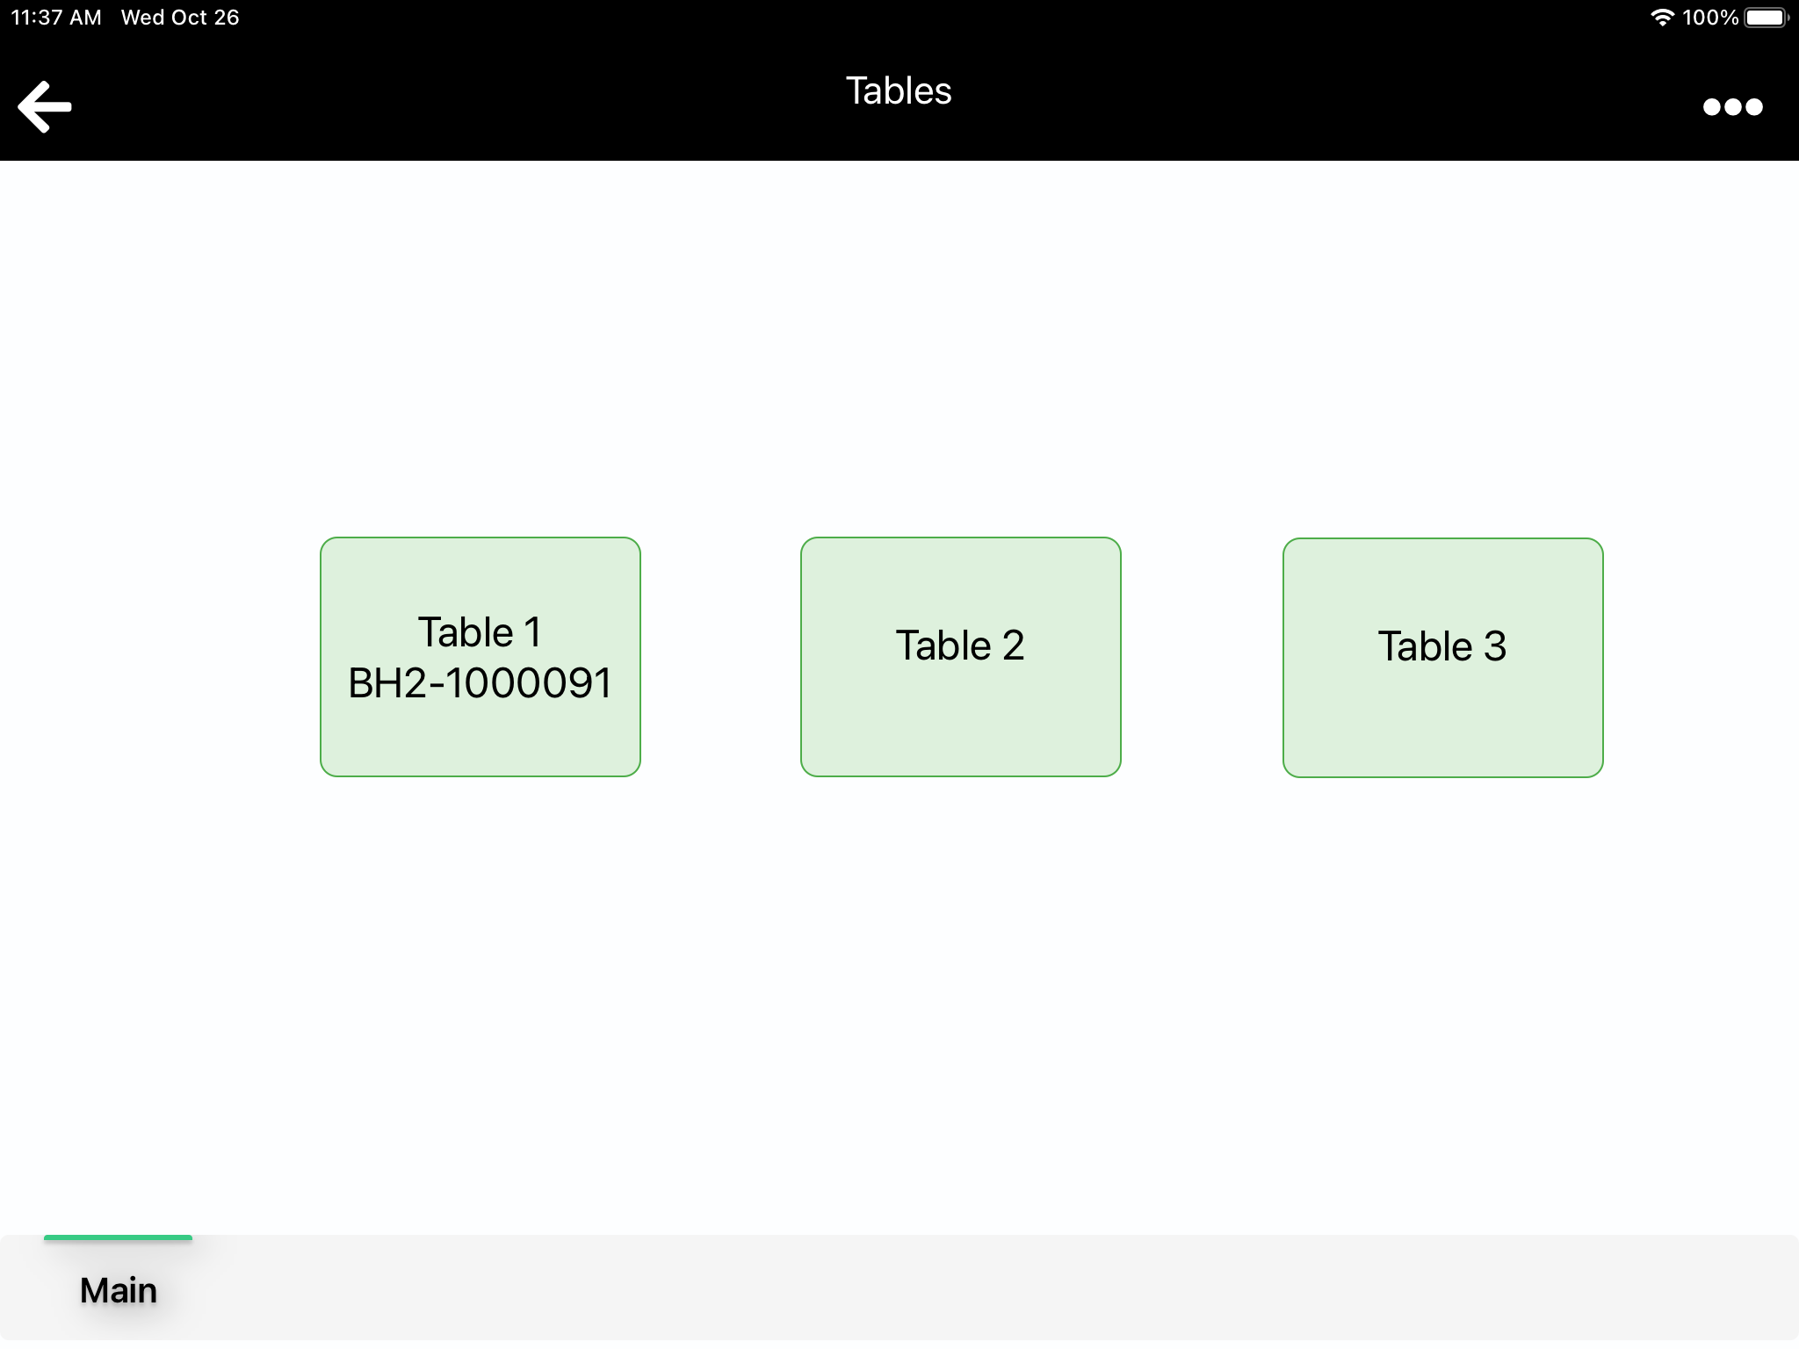Viewport: 1799px width, 1349px height.
Task: Open the Table 1 tile
Action: coord(480,657)
